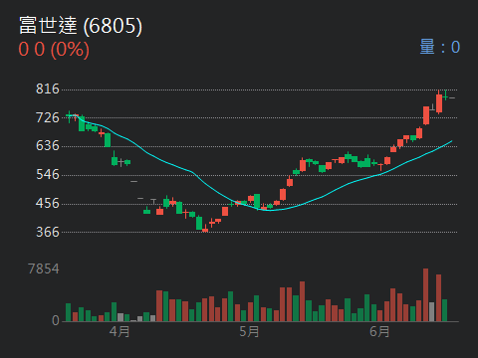Click the stock title 富世達 (6805)
This screenshot has width=478, height=358.
click(x=81, y=26)
